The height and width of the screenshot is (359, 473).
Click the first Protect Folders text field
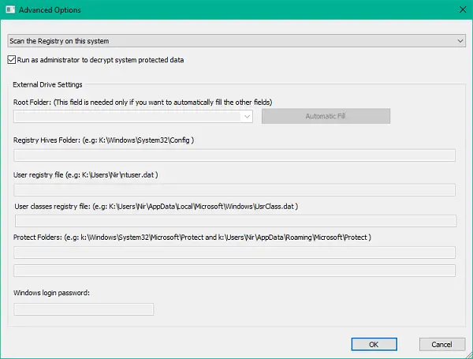234,252
